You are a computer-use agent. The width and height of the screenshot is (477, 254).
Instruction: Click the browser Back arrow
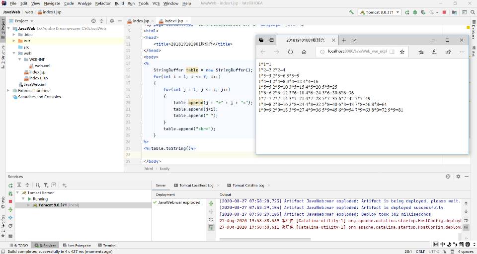(263, 52)
